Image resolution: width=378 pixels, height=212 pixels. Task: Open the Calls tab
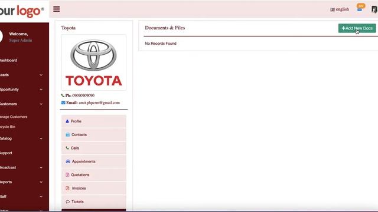pyautogui.click(x=94, y=148)
